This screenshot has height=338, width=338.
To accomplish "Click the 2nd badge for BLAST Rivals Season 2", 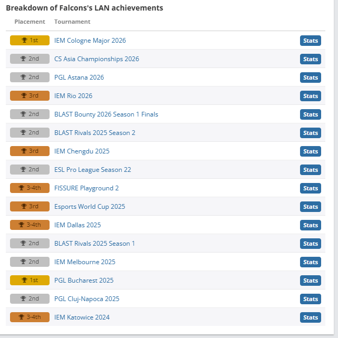I will pyautogui.click(x=30, y=132).
